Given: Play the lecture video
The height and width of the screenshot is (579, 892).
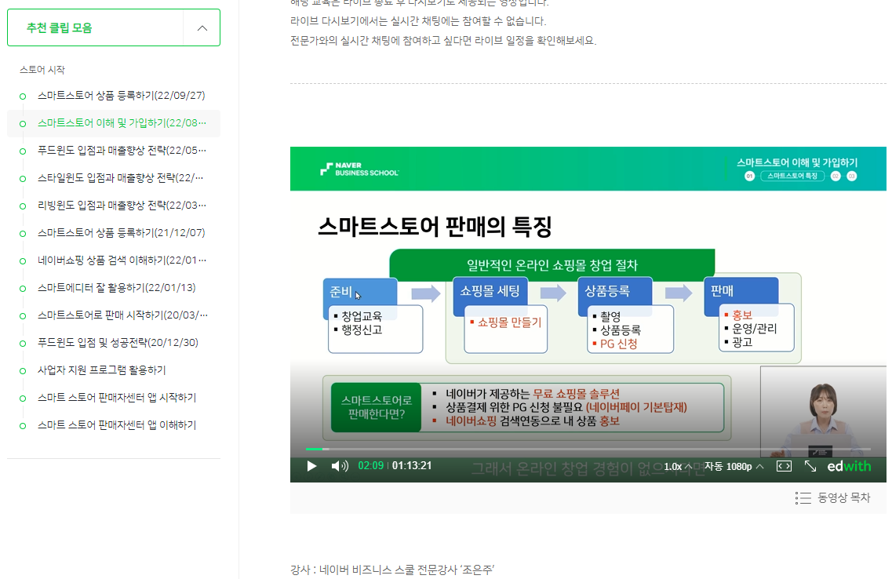Looking at the screenshot, I should click(311, 466).
